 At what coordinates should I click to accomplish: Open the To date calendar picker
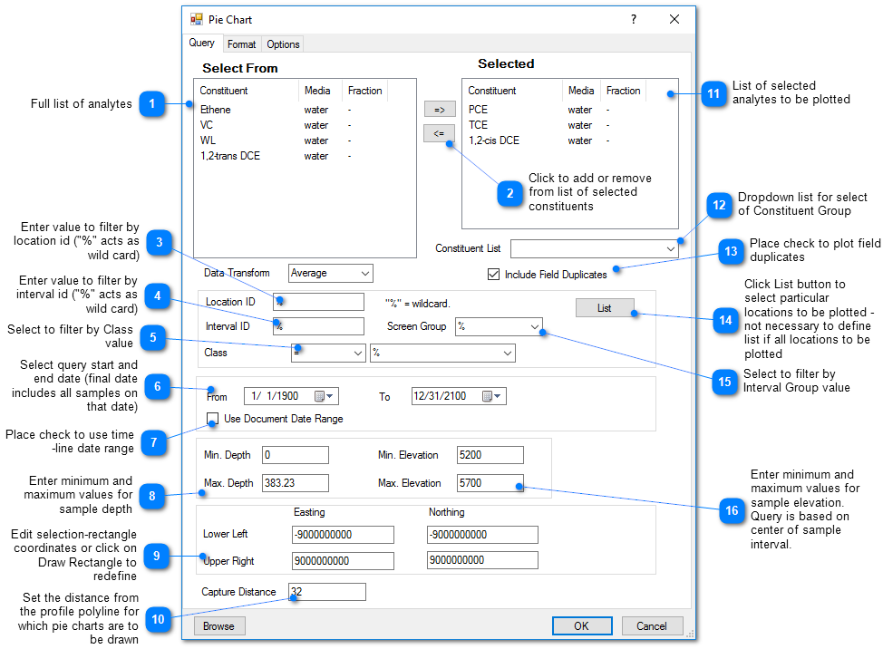pyautogui.click(x=492, y=396)
